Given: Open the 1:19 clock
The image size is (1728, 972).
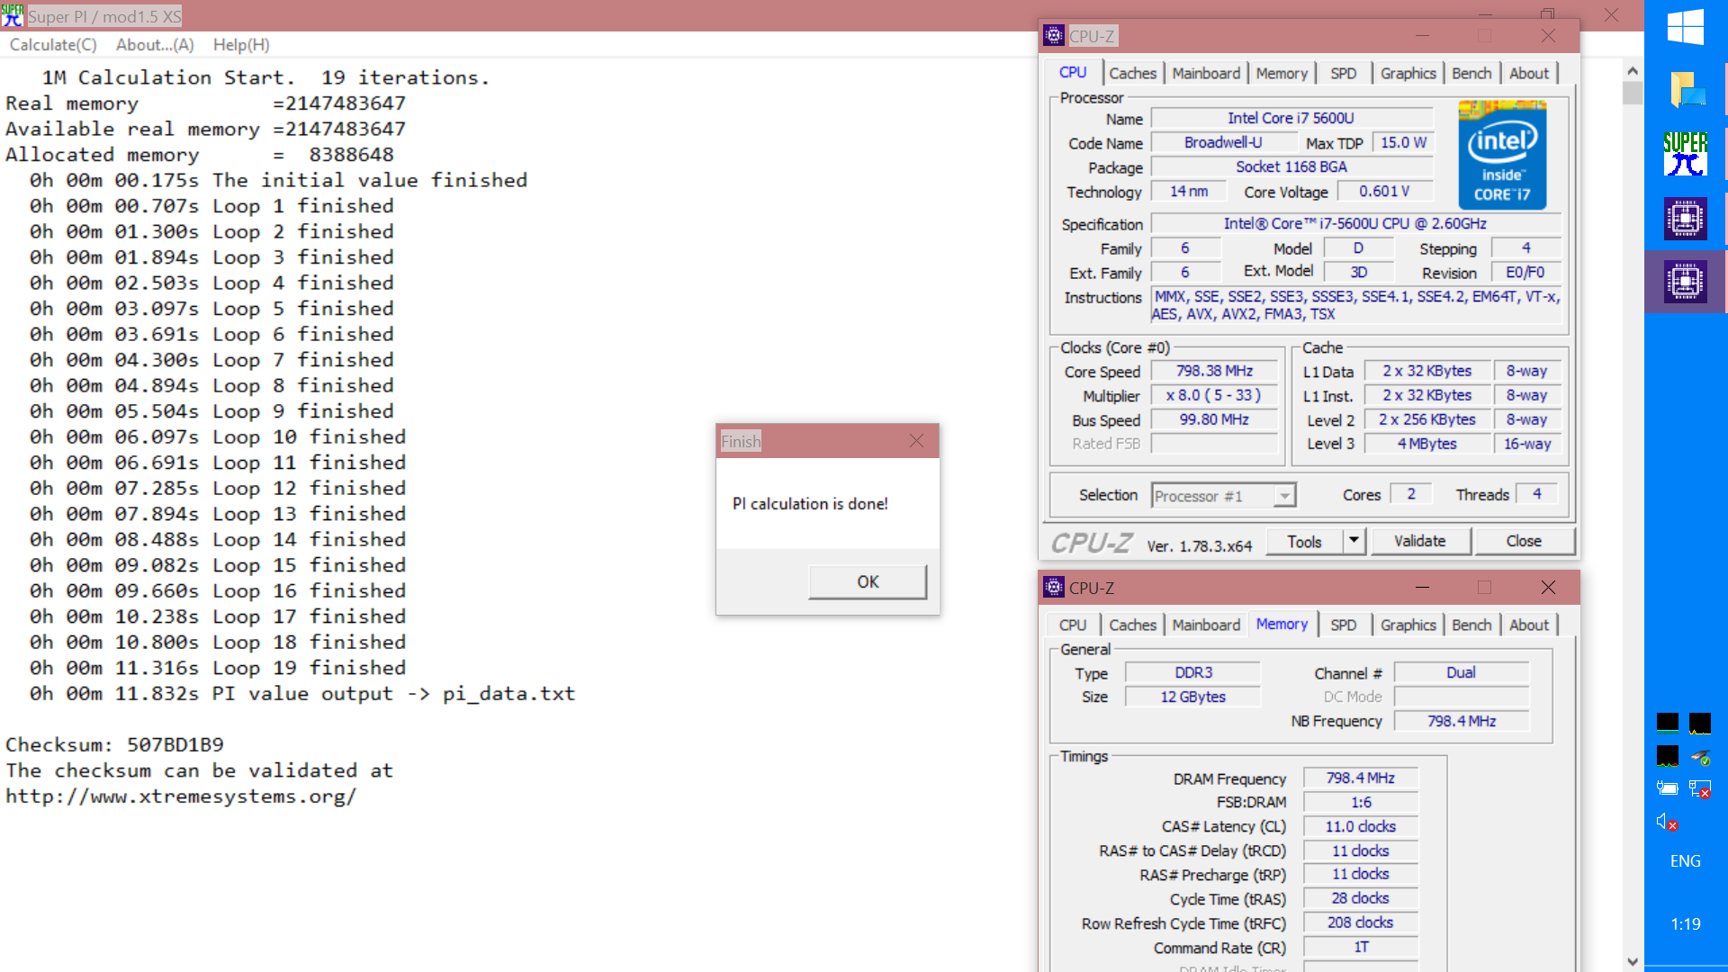Looking at the screenshot, I should point(1685,924).
